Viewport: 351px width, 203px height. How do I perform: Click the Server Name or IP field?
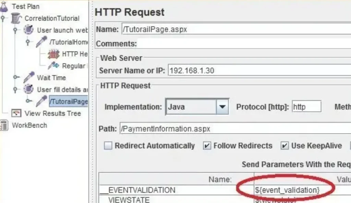pos(257,71)
